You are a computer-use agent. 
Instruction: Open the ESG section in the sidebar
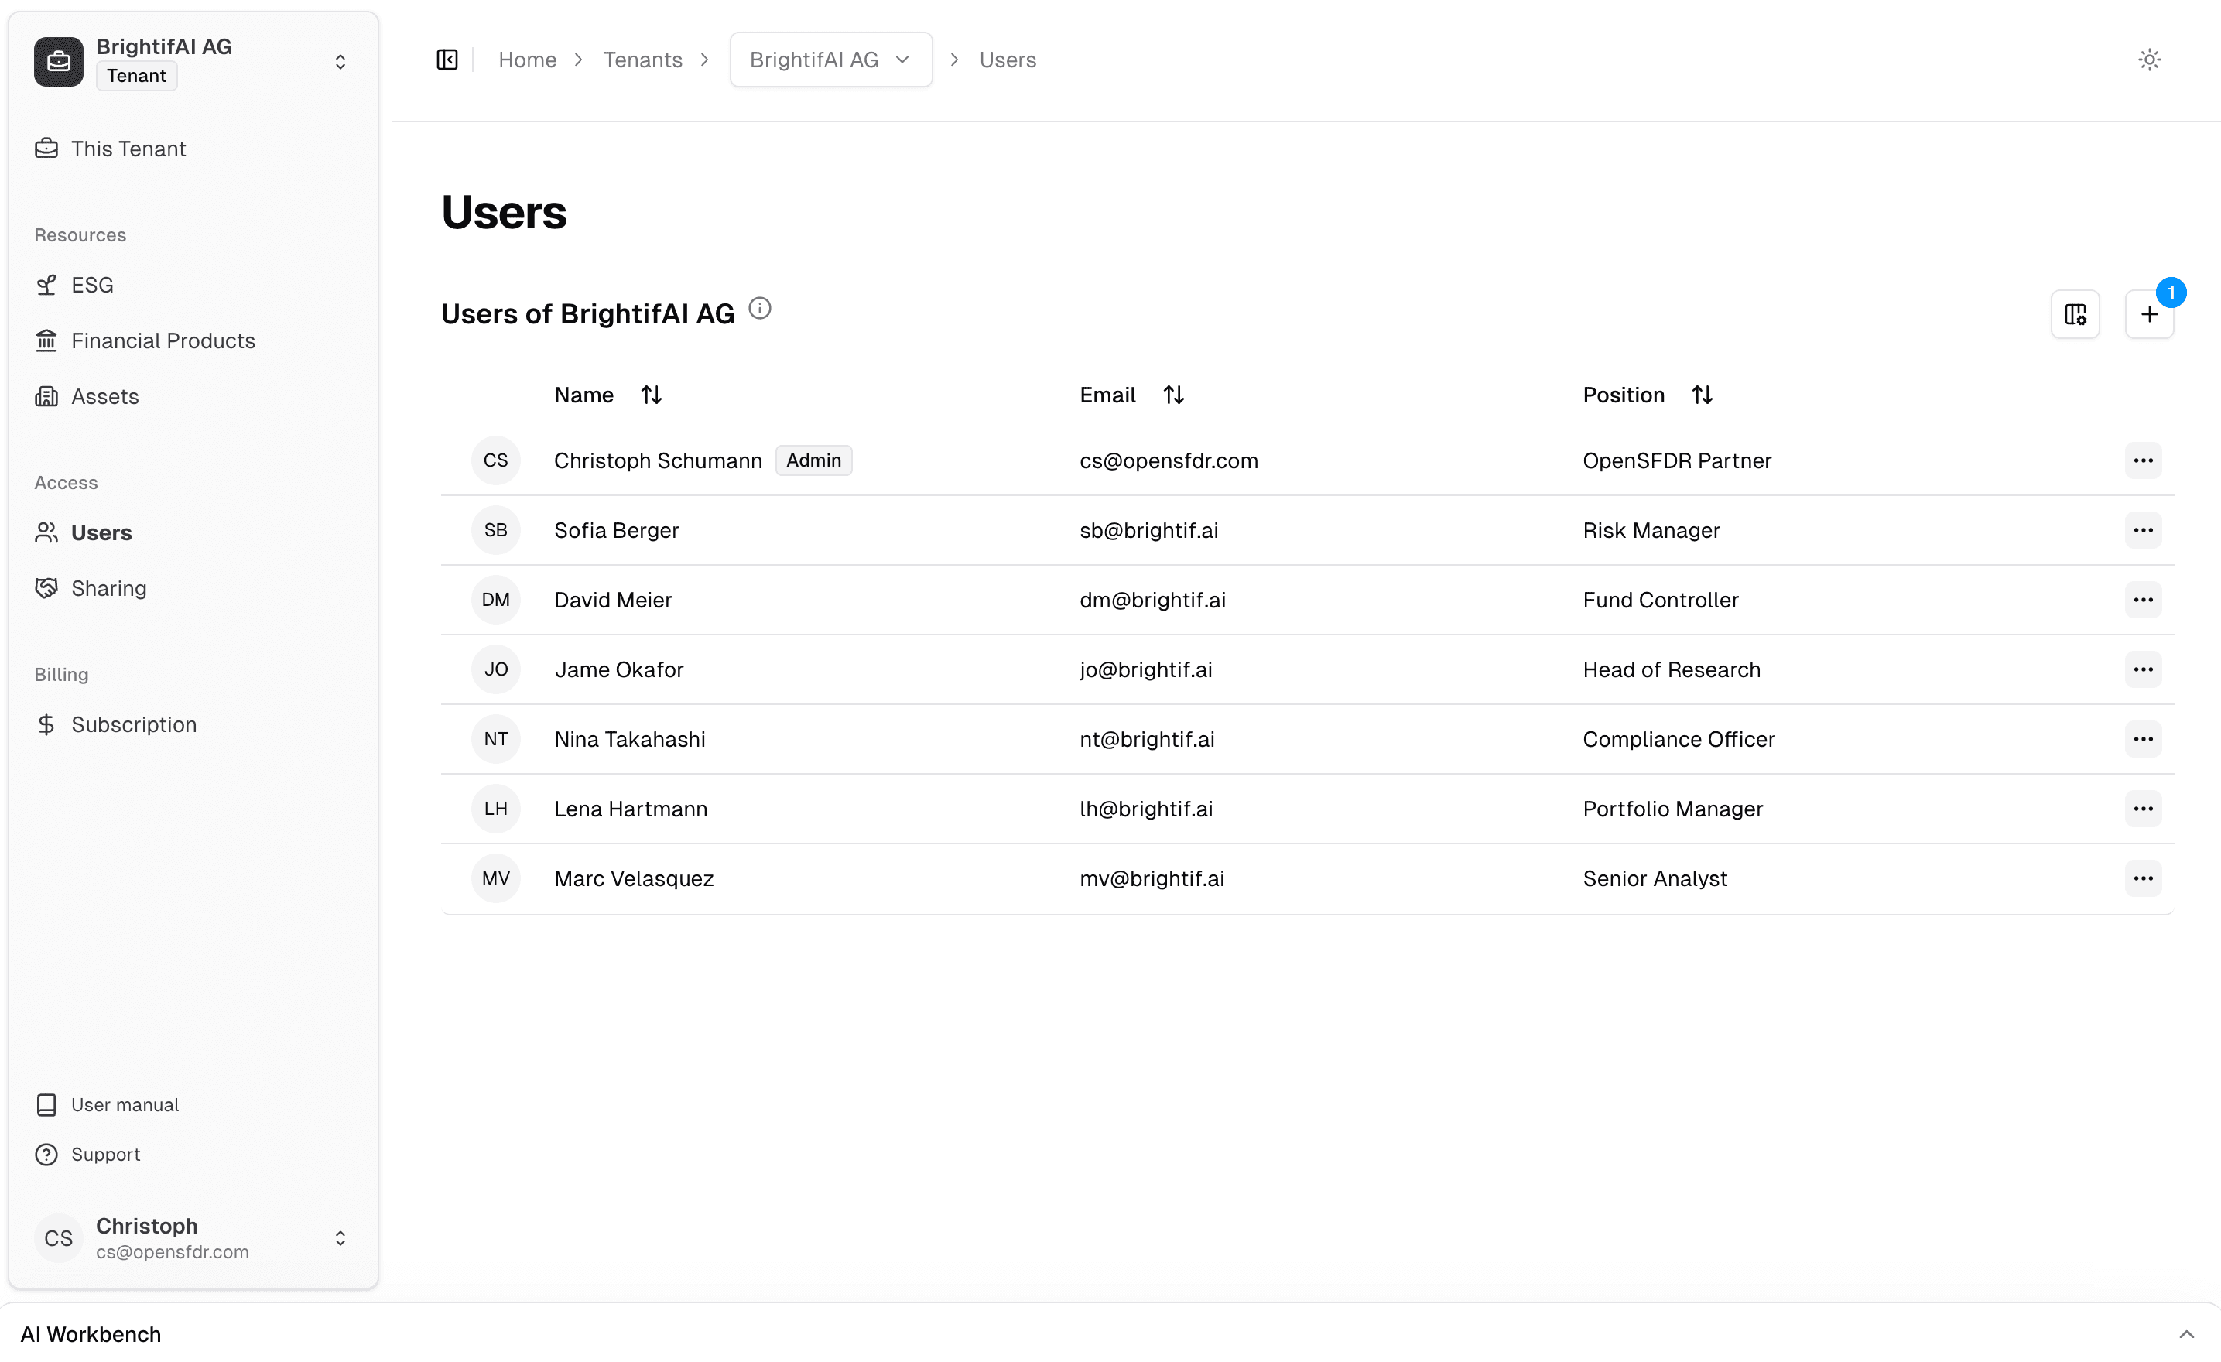point(92,284)
